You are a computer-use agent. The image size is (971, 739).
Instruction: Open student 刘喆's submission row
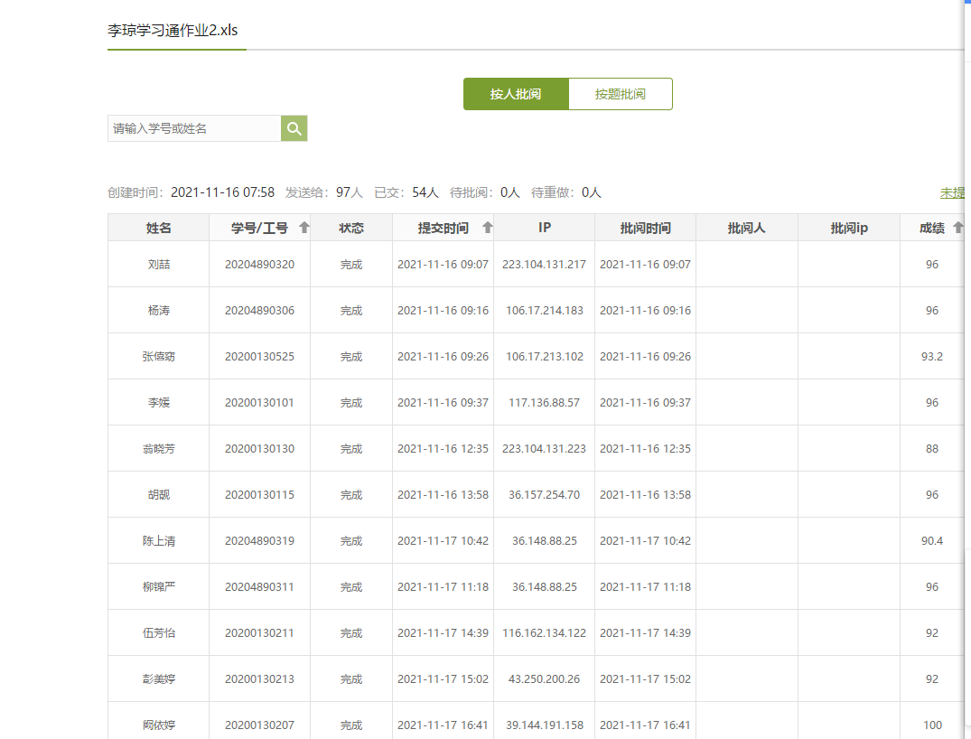click(159, 265)
